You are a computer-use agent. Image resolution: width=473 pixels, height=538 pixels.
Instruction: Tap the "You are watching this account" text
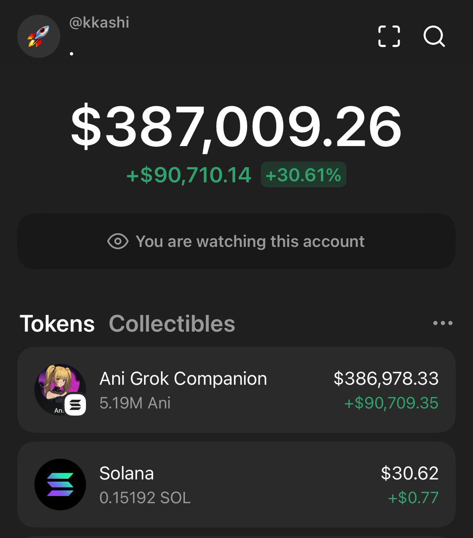coord(250,241)
